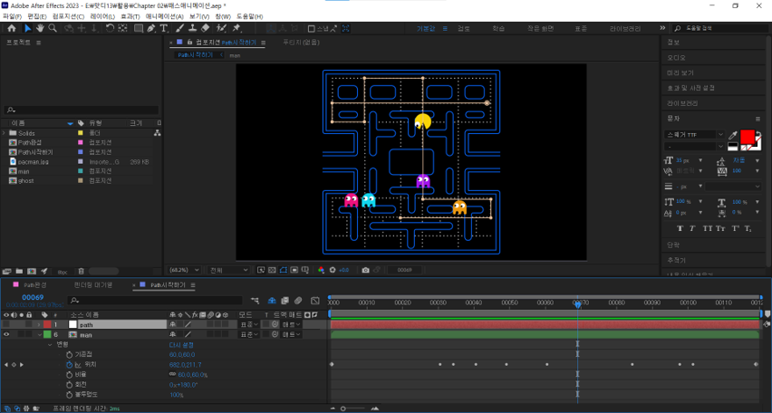Select the Type text tool
Image resolution: width=772 pixels, height=413 pixels.
163,29
